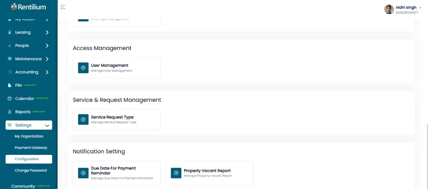428x189 pixels.
Task: Click the Calendar sidebar icon
Action: pyautogui.click(x=10, y=98)
